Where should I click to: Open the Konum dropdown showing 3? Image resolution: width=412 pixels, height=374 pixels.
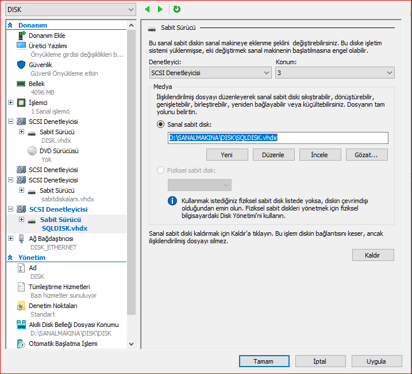pos(335,73)
